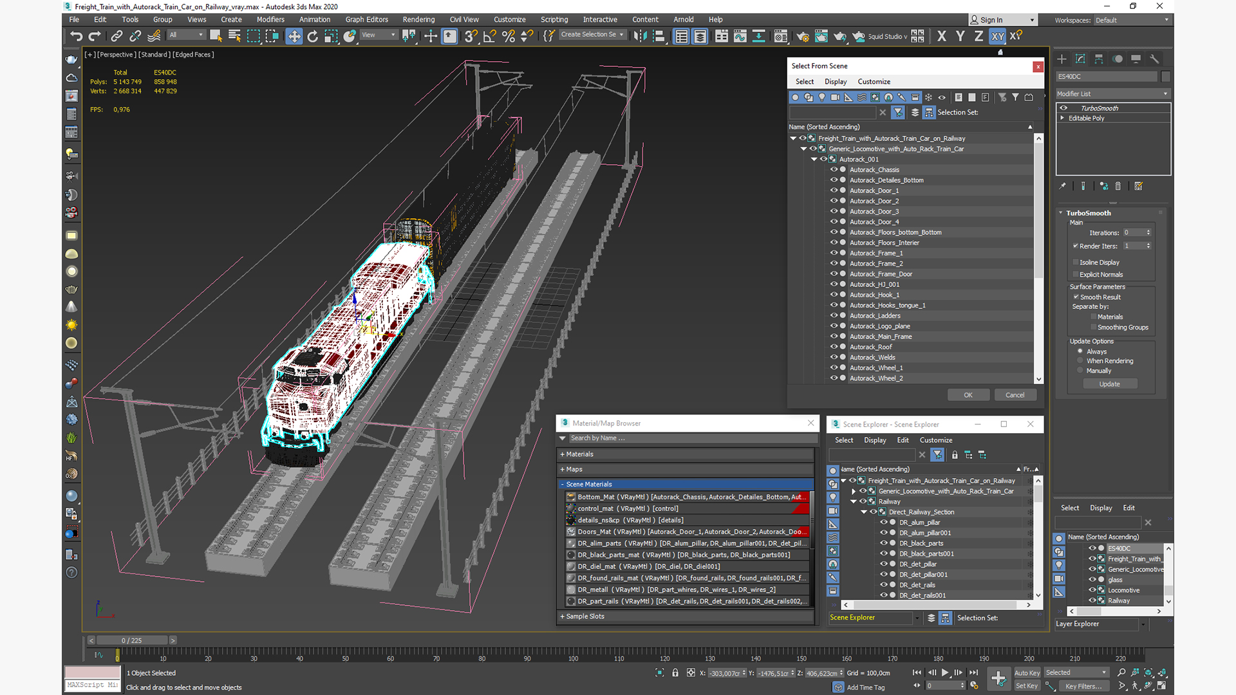Open Select by Name tool
Viewport: 1236px width, 695px height.
point(234,36)
